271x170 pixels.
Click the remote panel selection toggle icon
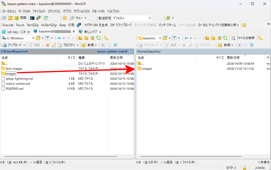(252, 45)
